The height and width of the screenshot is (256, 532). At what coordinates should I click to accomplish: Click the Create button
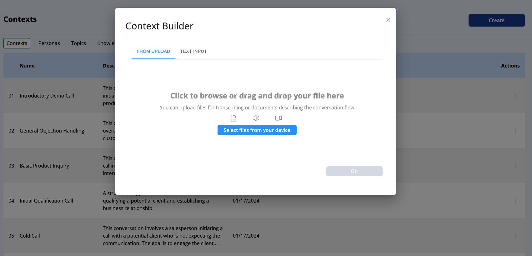(496, 20)
